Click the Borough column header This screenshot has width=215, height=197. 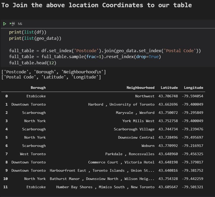pyautogui.click(x=38, y=88)
